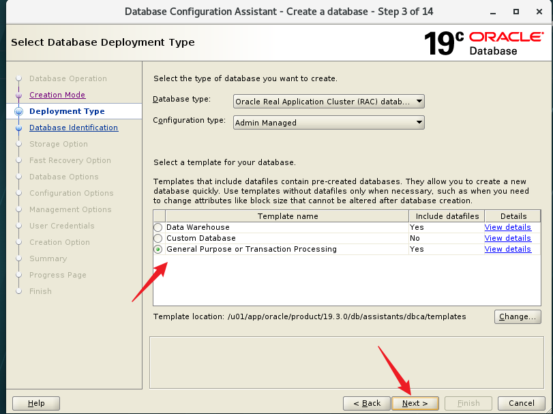
Task: Open the Database type dropdown
Action: [329, 102]
